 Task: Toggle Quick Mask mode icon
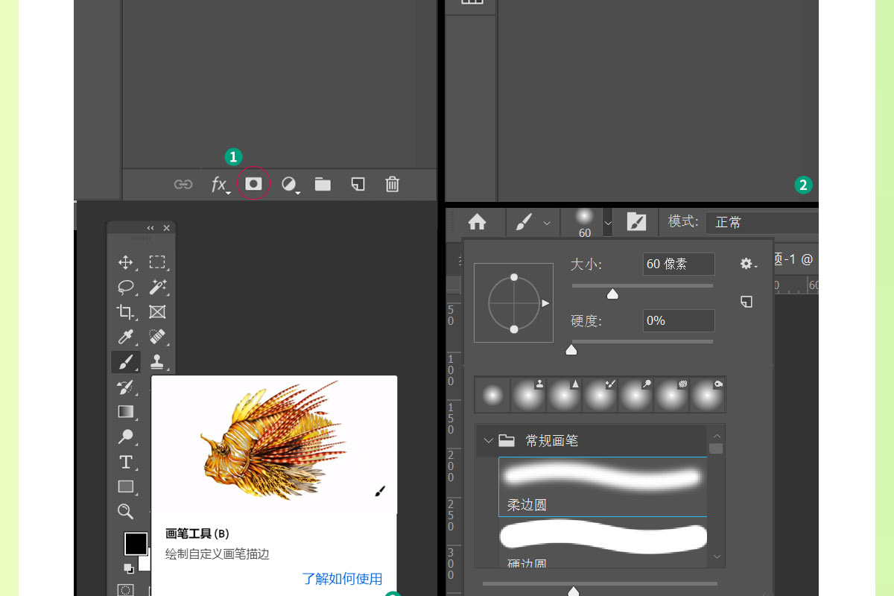[125, 589]
